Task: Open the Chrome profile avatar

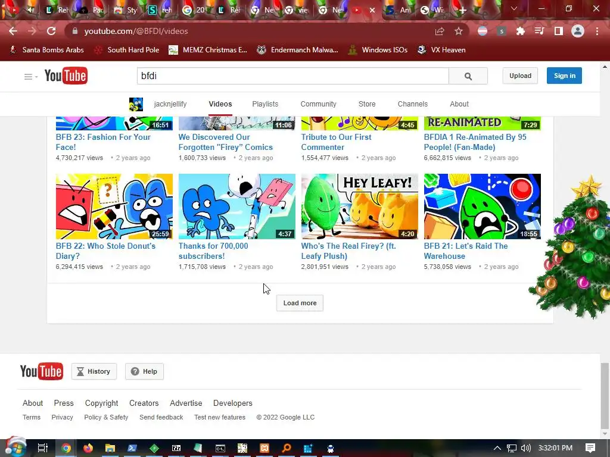Action: (x=578, y=31)
